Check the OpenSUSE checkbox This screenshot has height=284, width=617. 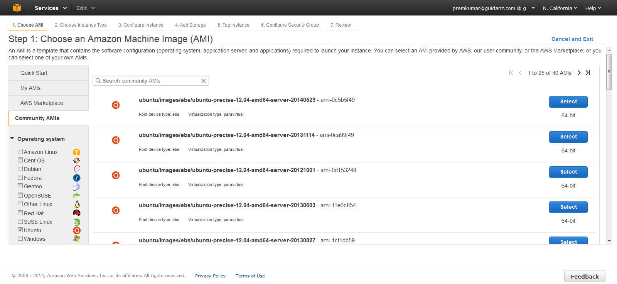[x=20, y=195]
